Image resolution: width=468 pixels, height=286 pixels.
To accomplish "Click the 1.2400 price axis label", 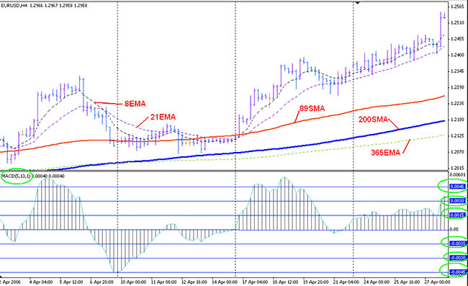I will coord(458,55).
